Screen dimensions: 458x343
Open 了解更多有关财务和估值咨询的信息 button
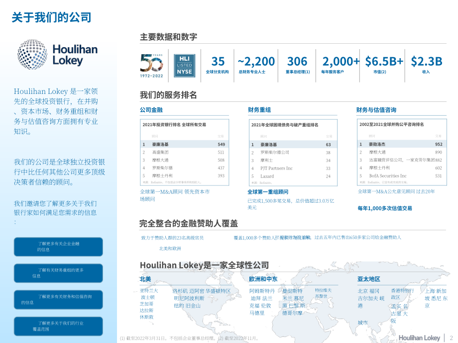58,300
